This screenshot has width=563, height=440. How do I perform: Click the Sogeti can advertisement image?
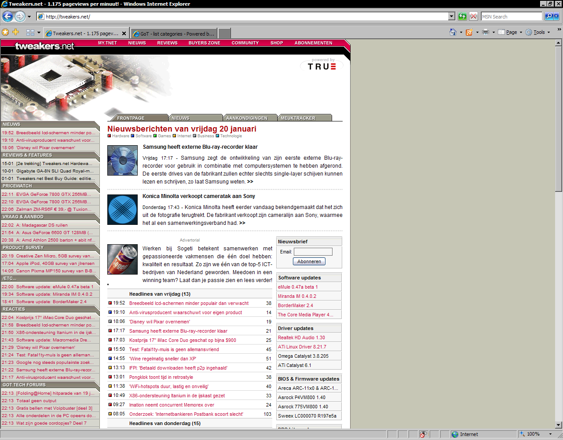(122, 260)
